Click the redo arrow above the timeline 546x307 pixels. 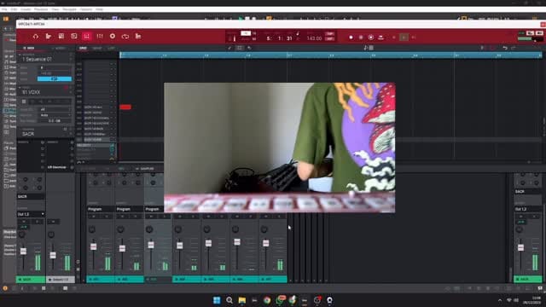pos(514,48)
